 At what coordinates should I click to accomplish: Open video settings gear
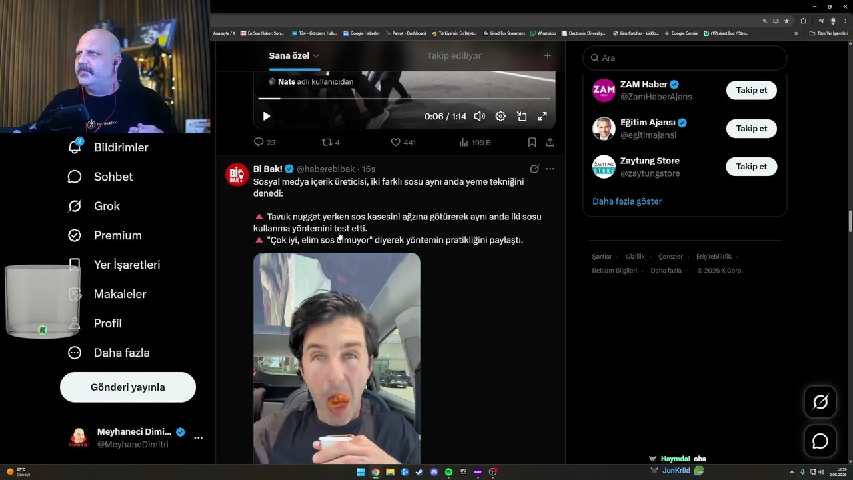(x=500, y=117)
